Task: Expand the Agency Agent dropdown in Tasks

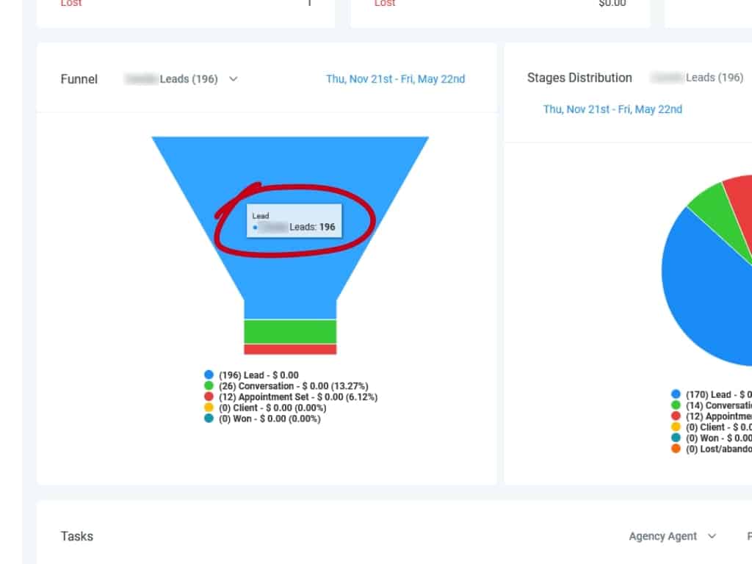Action: click(x=672, y=536)
